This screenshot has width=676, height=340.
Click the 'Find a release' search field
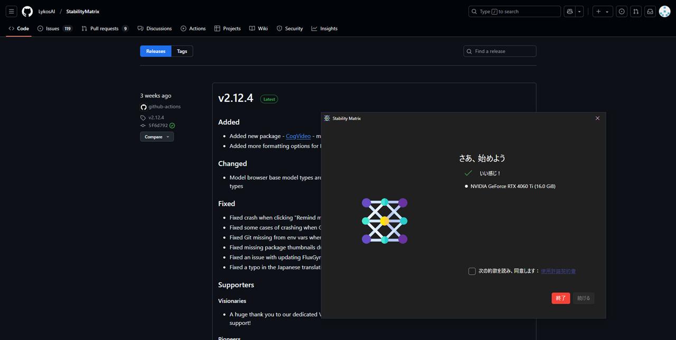pyautogui.click(x=500, y=51)
